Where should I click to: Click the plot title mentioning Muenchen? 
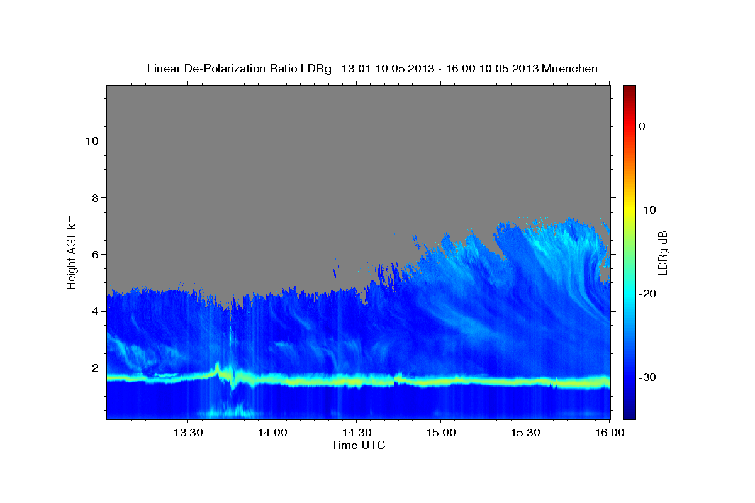pyautogui.click(x=372, y=69)
